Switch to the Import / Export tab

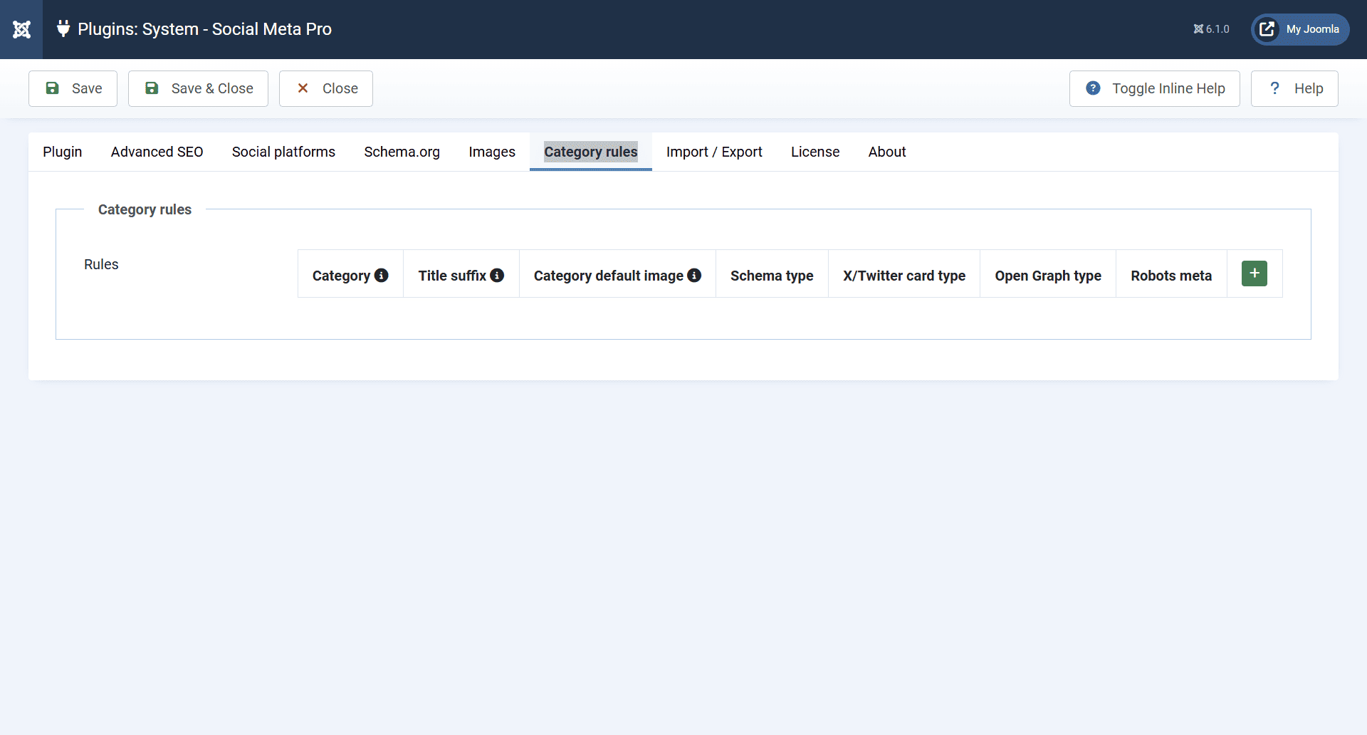click(714, 152)
